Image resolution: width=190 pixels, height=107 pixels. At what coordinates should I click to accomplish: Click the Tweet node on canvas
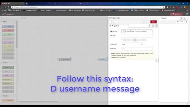pos(102,59)
